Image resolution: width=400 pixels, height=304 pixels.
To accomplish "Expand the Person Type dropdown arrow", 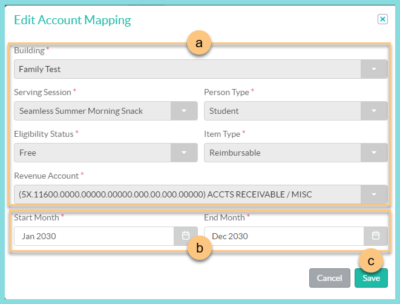I will [x=374, y=111].
